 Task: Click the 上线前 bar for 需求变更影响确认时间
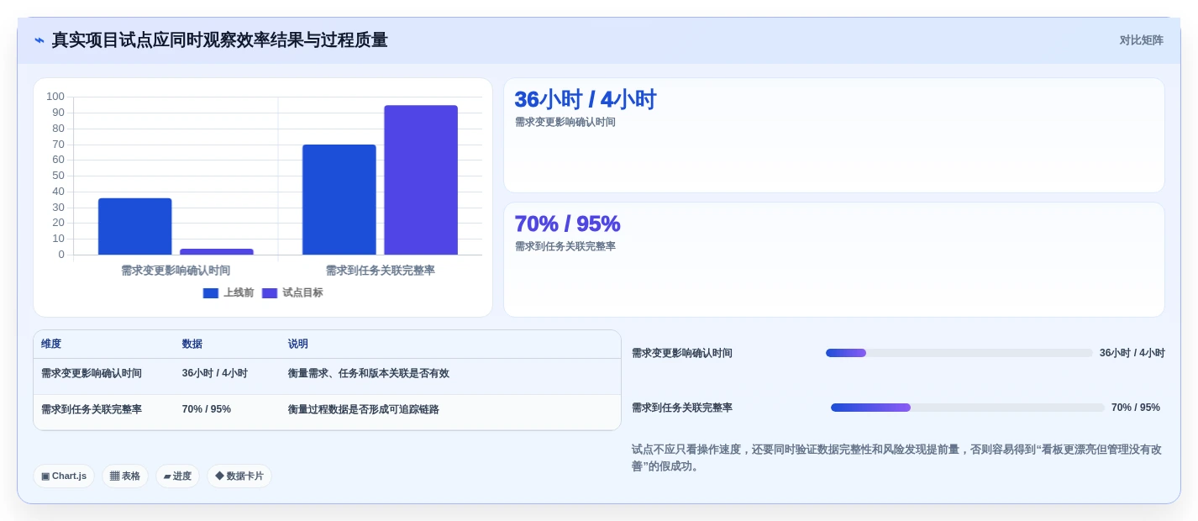tap(135, 227)
